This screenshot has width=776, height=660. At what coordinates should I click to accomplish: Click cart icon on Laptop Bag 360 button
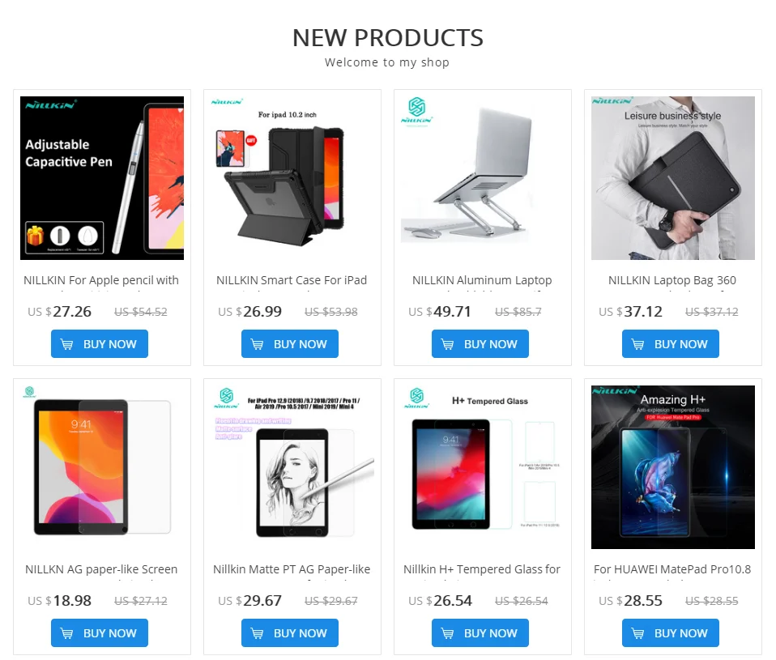coord(637,344)
